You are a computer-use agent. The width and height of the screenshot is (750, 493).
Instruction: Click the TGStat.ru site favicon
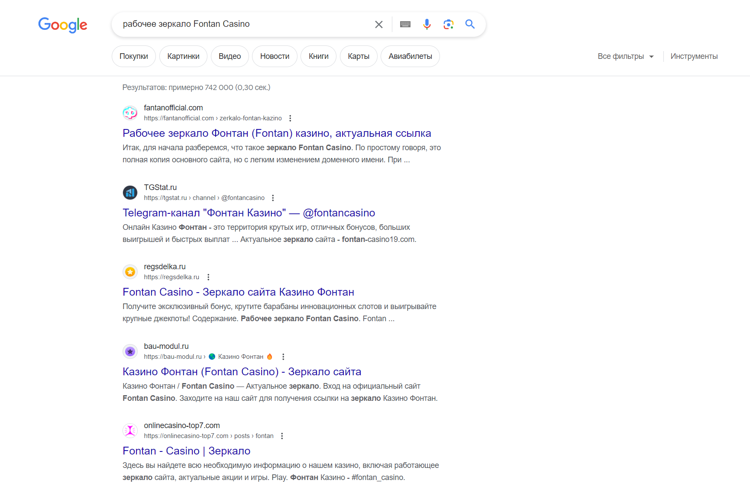pos(130,193)
